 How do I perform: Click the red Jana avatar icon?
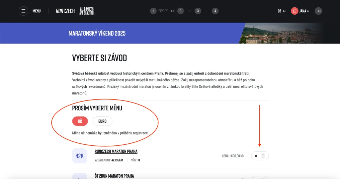coord(295,11)
